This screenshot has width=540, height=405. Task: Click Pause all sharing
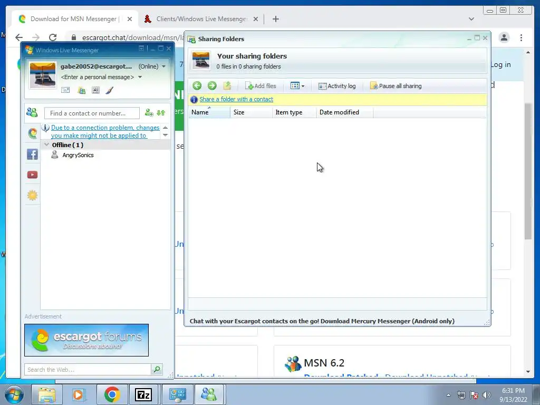(396, 86)
